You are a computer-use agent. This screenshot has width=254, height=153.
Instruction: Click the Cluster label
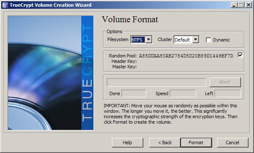click(x=165, y=39)
